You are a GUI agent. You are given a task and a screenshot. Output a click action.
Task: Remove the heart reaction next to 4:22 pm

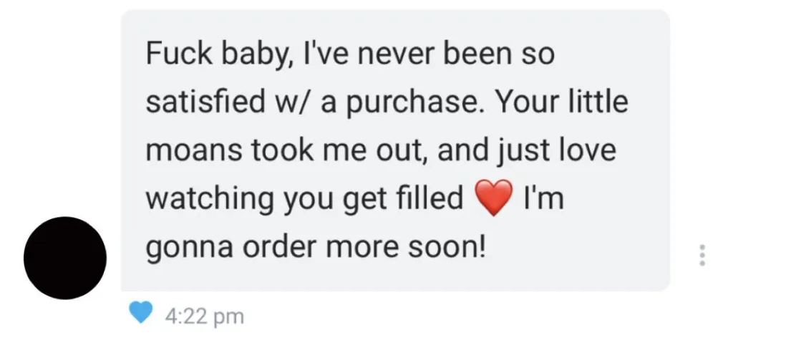pos(141,312)
